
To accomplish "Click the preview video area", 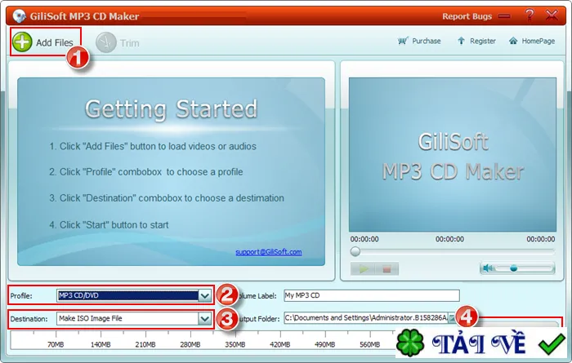I will point(453,155).
